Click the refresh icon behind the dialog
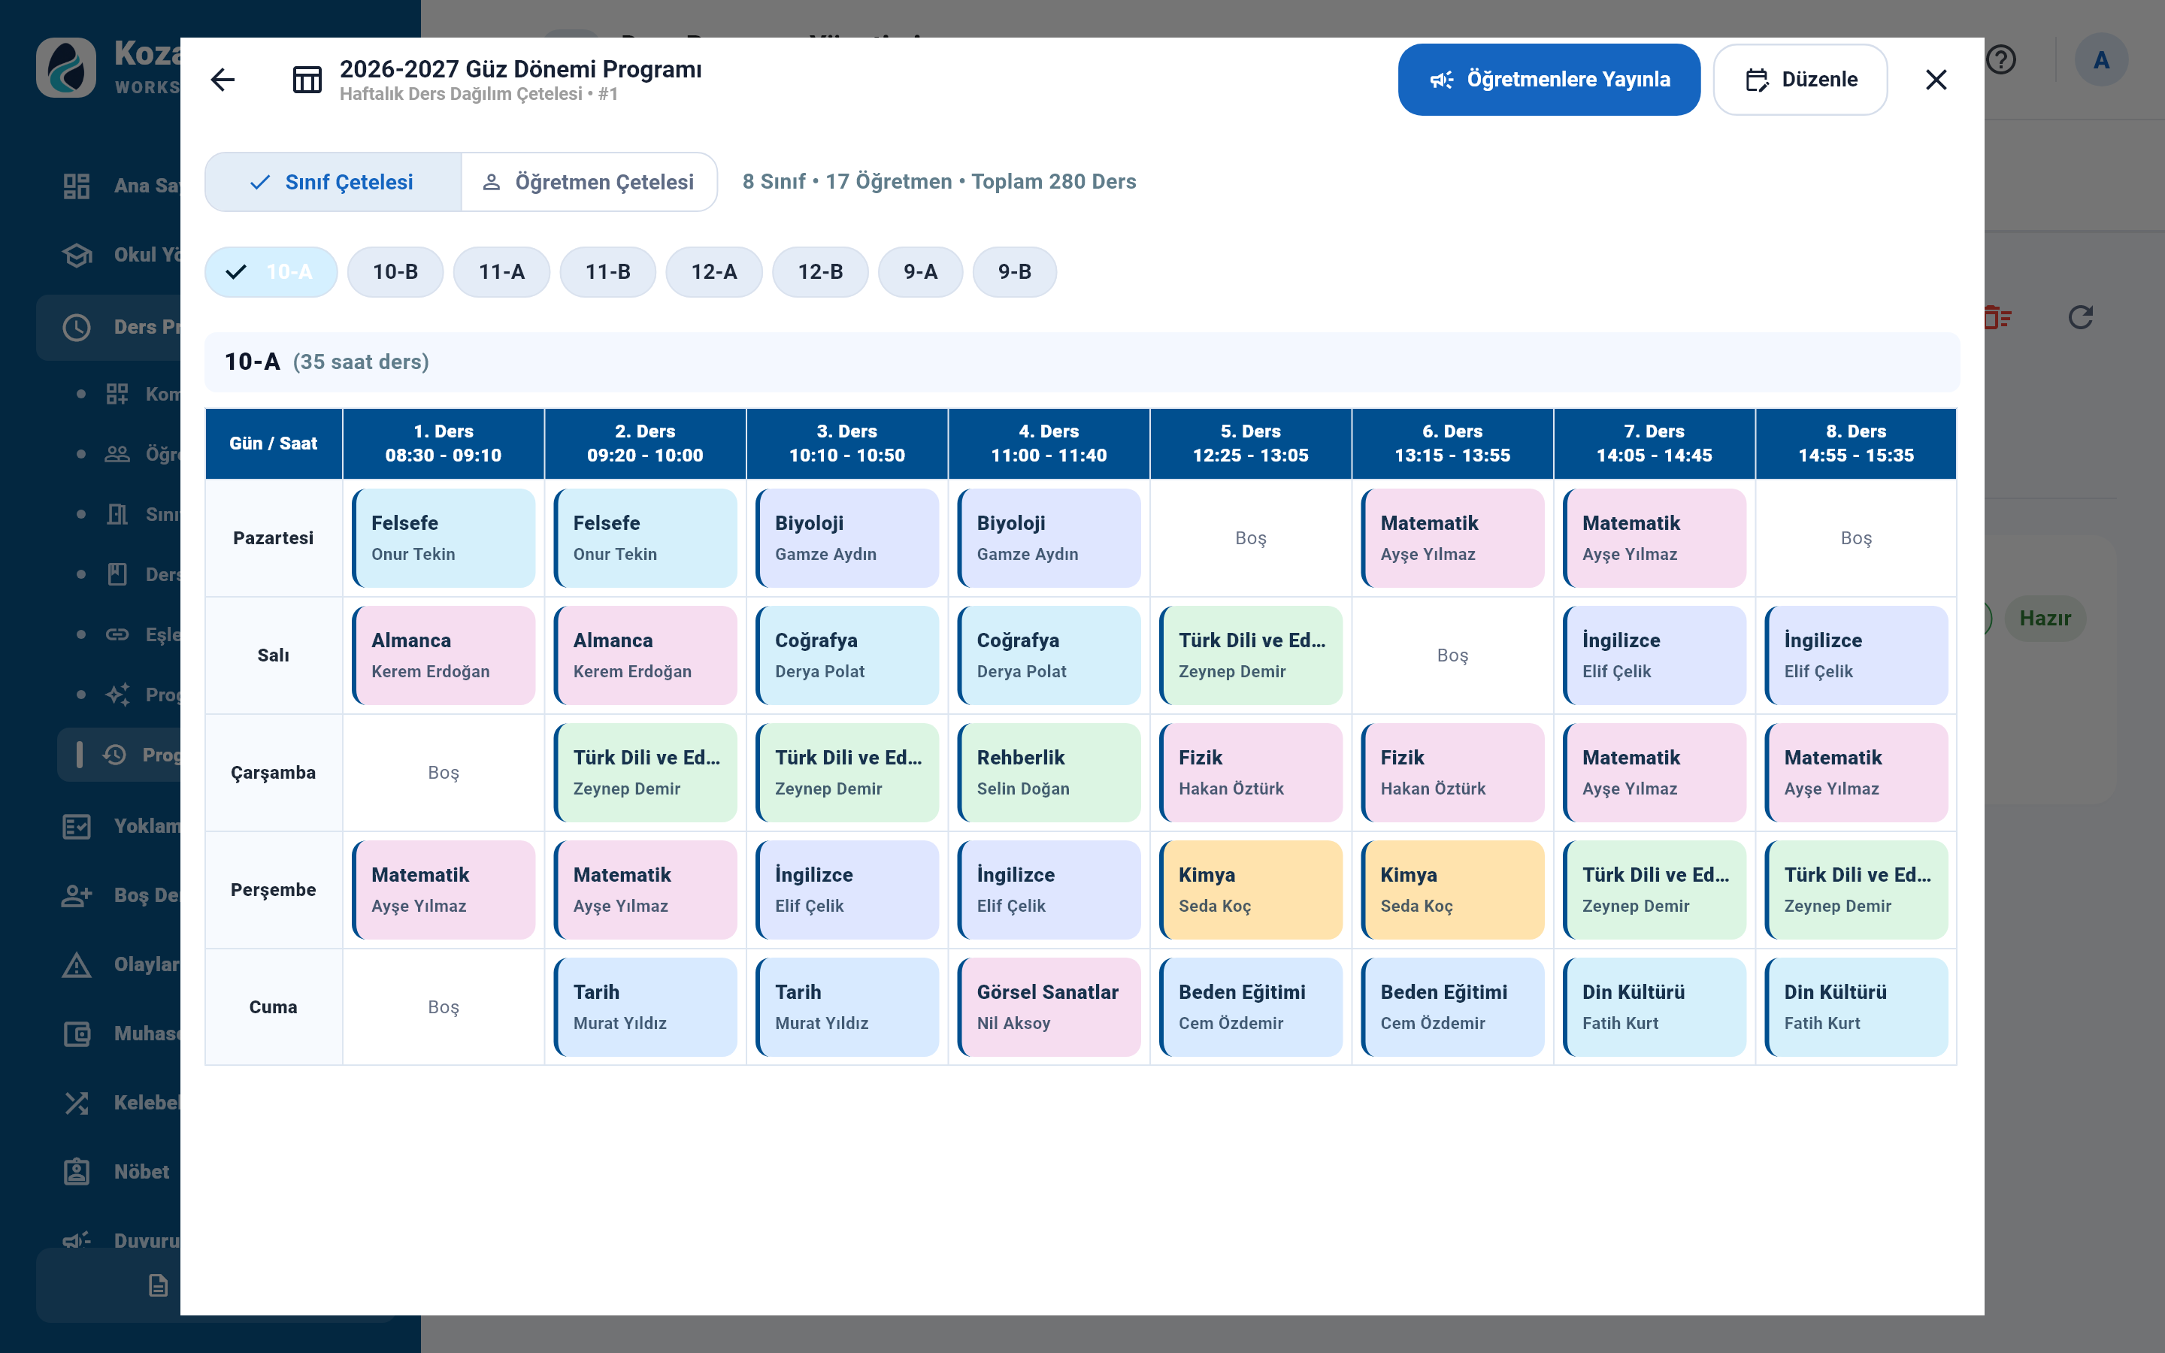2165x1353 pixels. [2081, 316]
